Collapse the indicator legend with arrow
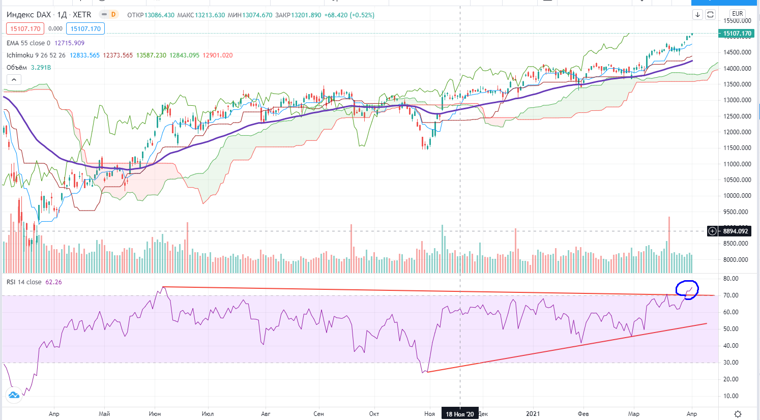 click(14, 79)
